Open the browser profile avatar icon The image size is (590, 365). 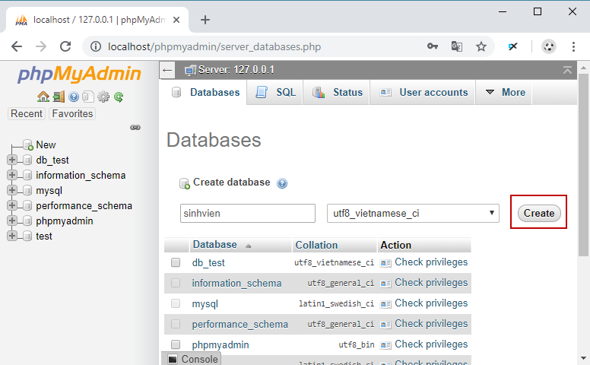click(x=549, y=46)
